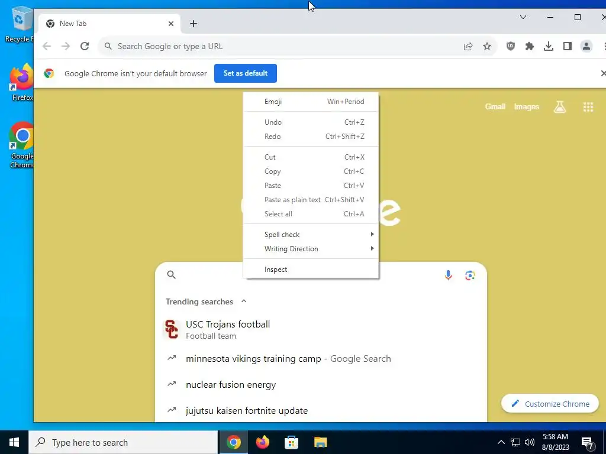Image resolution: width=606 pixels, height=454 pixels.
Task: Launch Firefox from the taskbar
Action: pos(262,442)
